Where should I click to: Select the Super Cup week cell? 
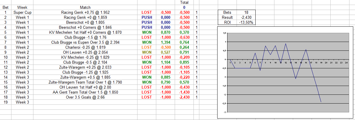[22, 12]
